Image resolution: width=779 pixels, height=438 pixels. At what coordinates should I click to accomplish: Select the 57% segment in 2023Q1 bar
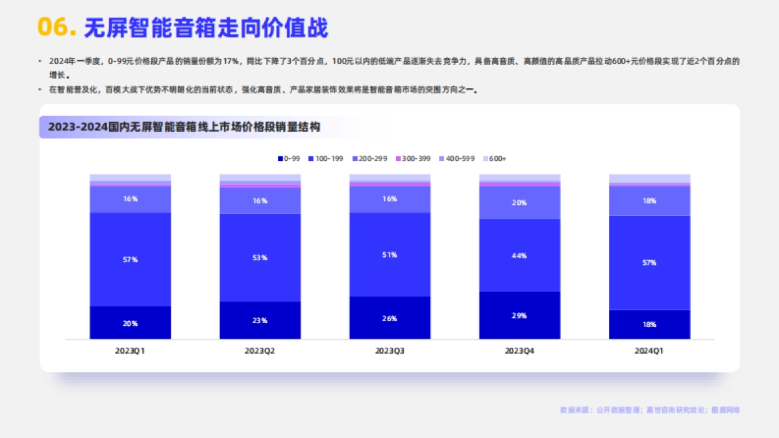click(130, 261)
